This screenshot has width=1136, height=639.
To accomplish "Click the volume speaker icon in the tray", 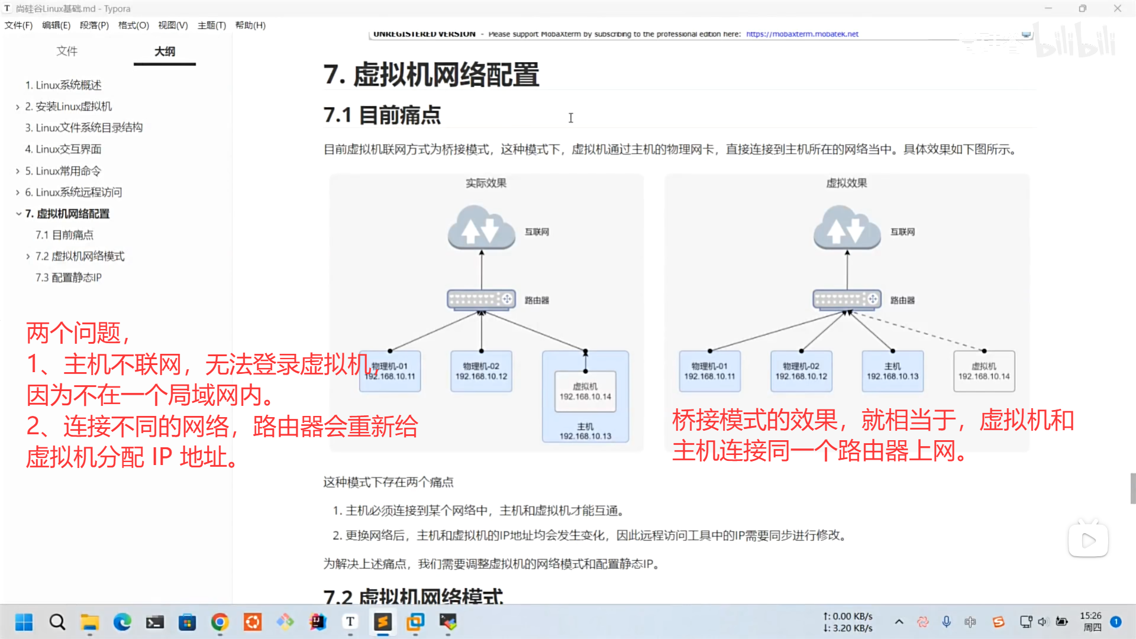I will pos(1043,622).
